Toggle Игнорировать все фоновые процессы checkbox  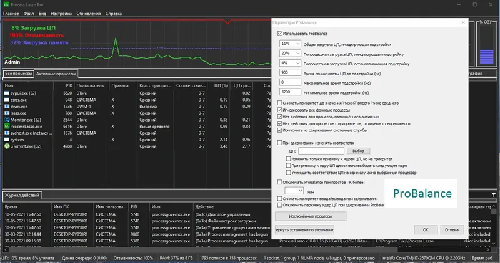(279, 110)
